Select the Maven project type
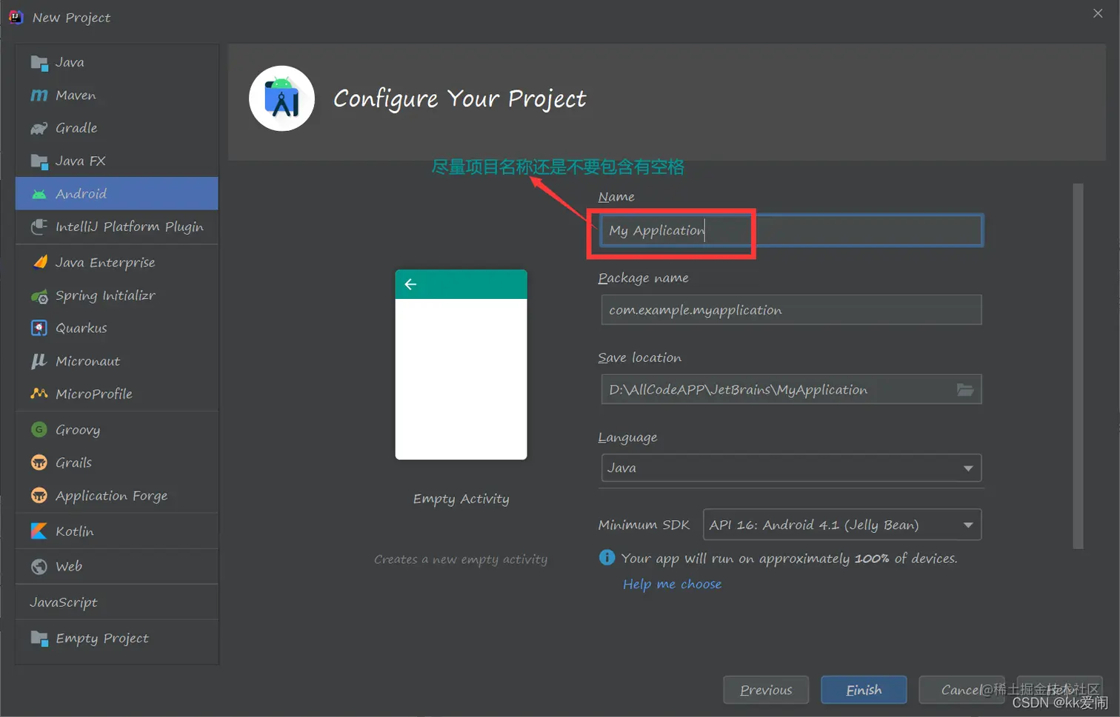 tap(117, 95)
